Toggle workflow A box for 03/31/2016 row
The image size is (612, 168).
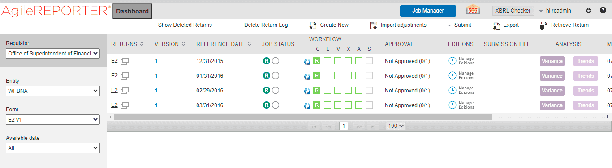(359, 105)
